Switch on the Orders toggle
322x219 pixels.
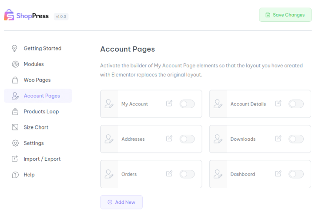(187, 174)
